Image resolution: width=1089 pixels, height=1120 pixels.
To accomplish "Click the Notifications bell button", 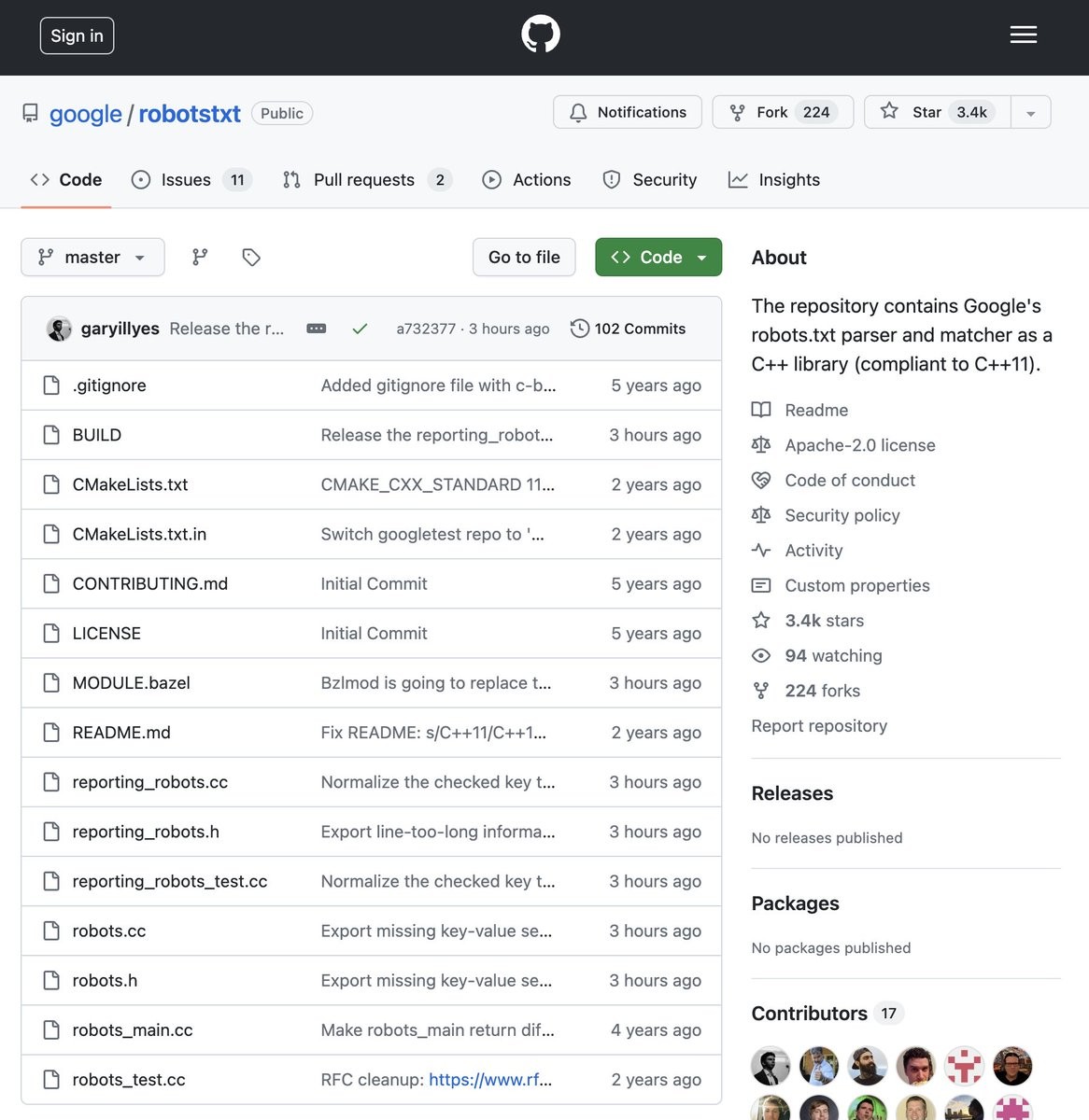I will pos(627,112).
